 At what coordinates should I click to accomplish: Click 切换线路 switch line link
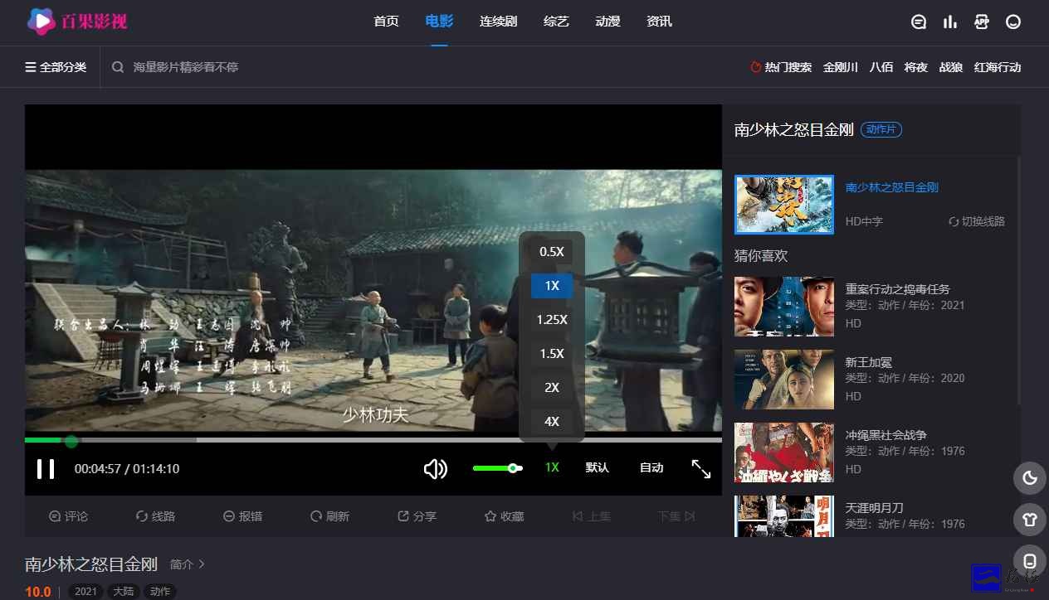click(x=977, y=222)
